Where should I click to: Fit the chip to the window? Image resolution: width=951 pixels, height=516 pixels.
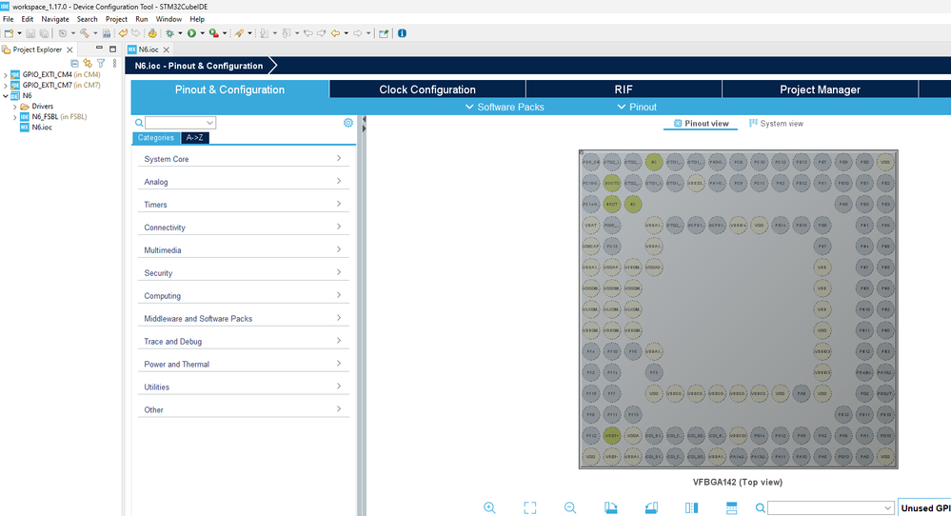(530, 507)
